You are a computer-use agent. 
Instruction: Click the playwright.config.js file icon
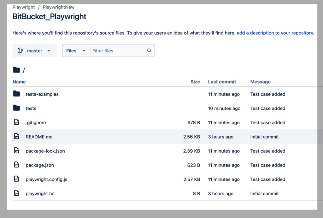(x=16, y=179)
